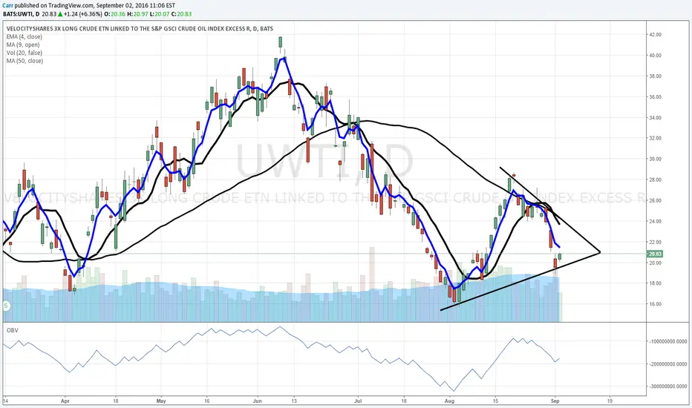Click the 42.00 price axis label

pos(656,34)
